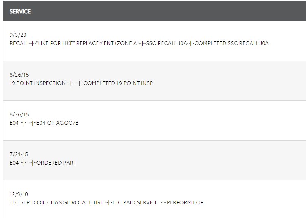Select the second 8/26/15 date above E04 OP

click(19, 114)
